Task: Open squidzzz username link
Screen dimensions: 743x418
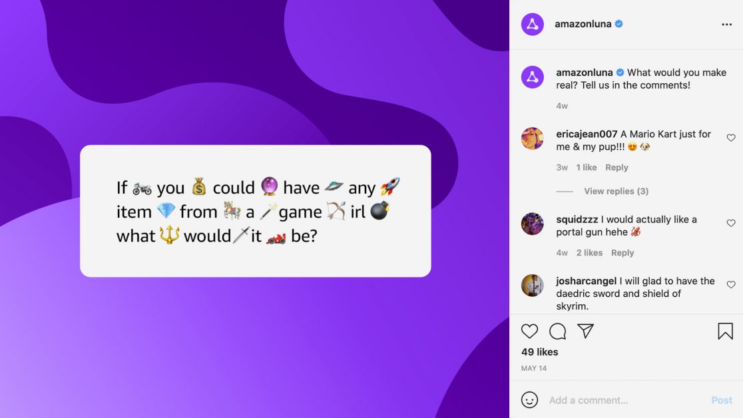Action: point(577,220)
